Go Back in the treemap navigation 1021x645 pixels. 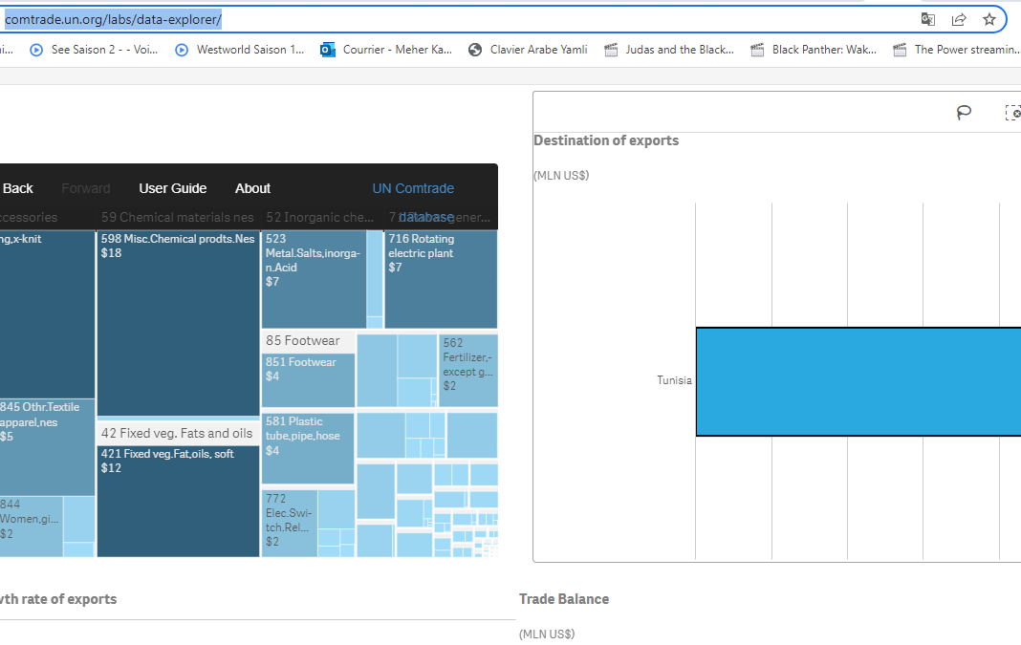pos(17,189)
